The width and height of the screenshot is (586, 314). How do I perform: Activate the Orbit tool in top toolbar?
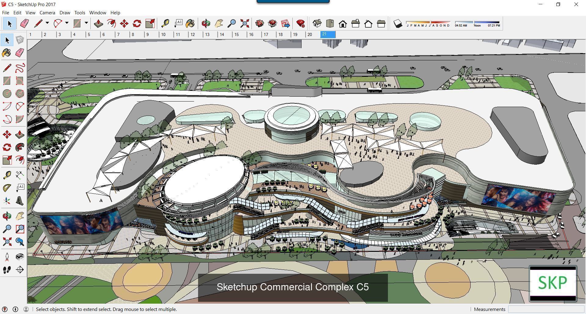(x=206, y=23)
